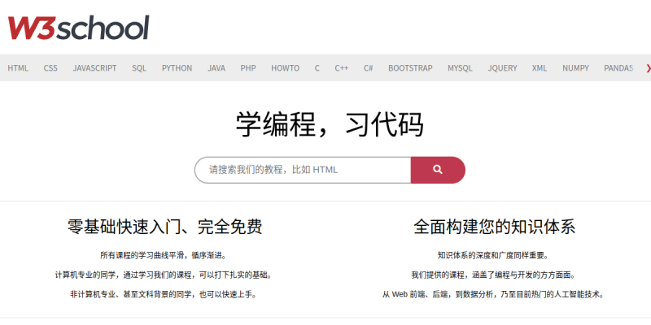Open the CSS tutorial menu item
The image size is (651, 325).
(50, 68)
